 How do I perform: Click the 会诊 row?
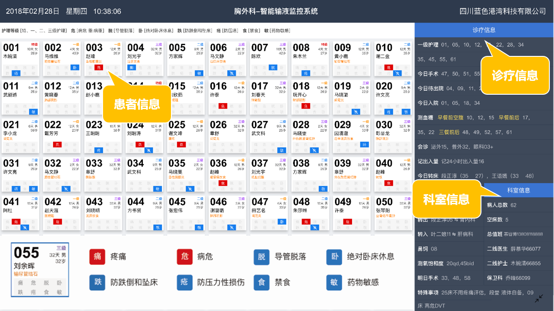point(484,146)
